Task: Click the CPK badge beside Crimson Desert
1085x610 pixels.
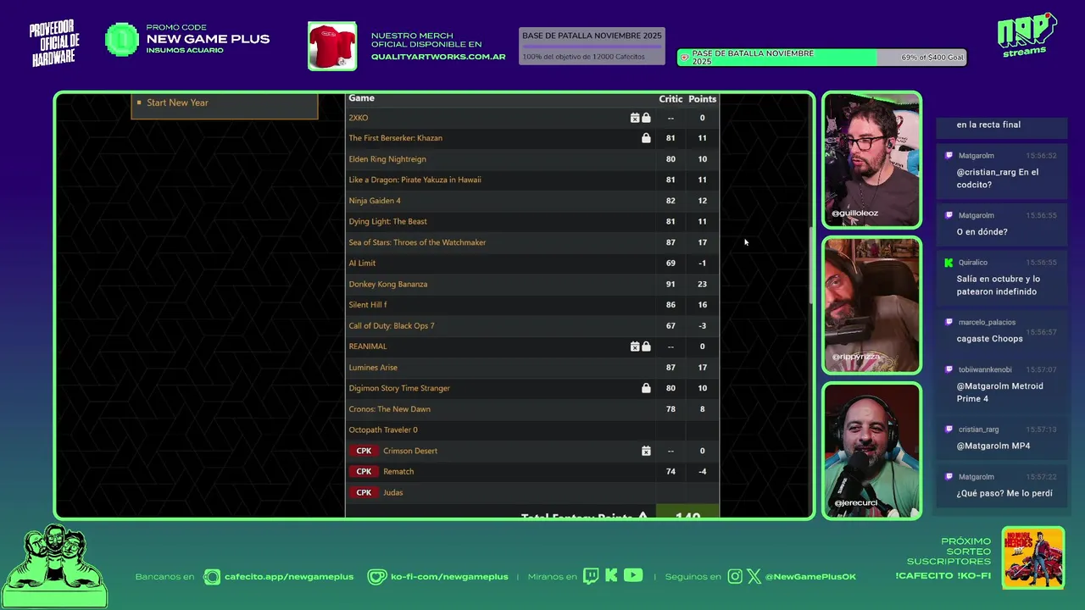Action: click(x=364, y=451)
